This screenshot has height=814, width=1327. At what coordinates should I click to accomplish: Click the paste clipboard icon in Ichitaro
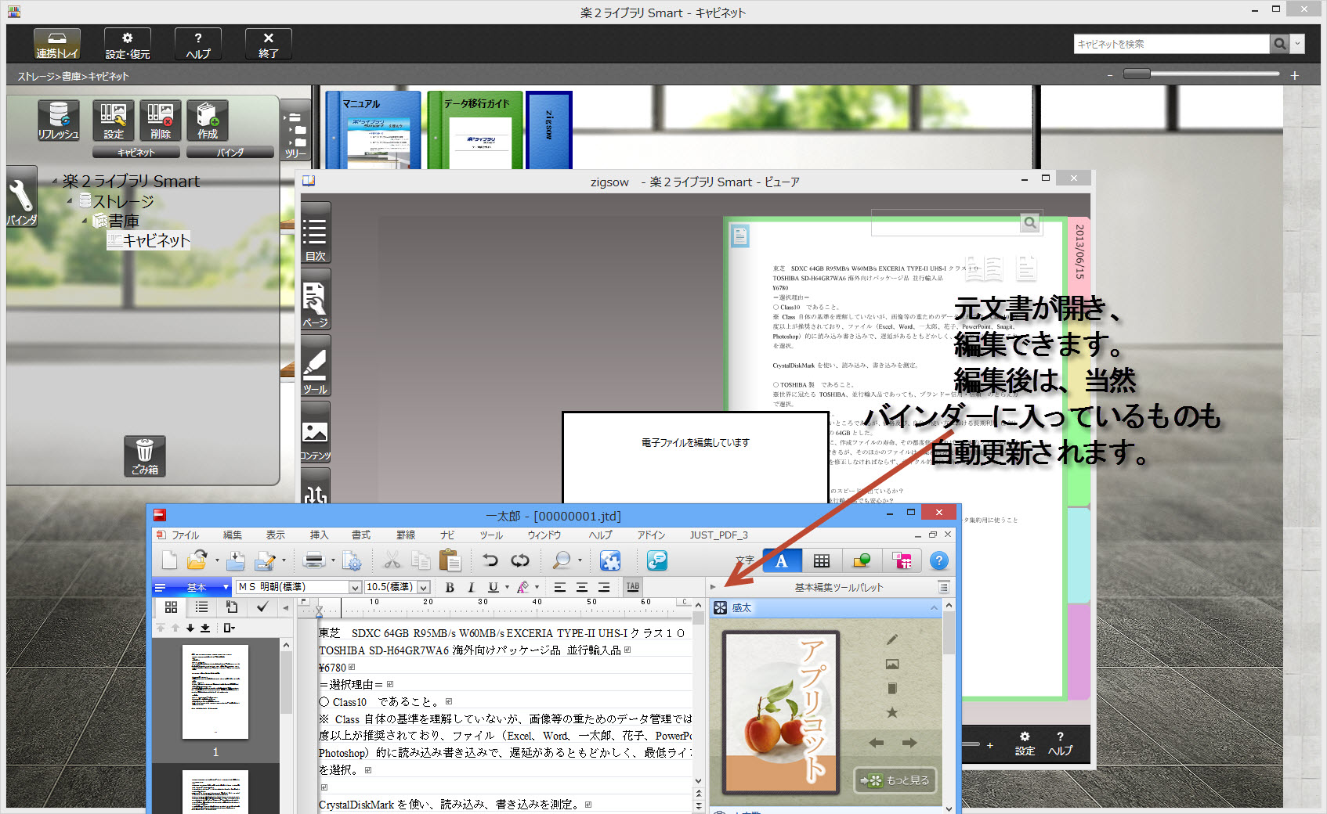pos(450,560)
